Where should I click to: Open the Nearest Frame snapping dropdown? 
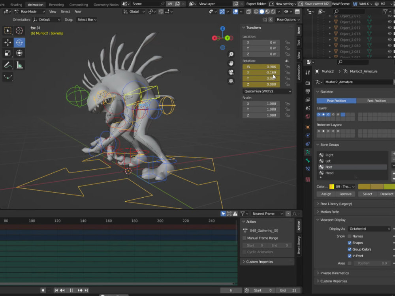coord(267,214)
